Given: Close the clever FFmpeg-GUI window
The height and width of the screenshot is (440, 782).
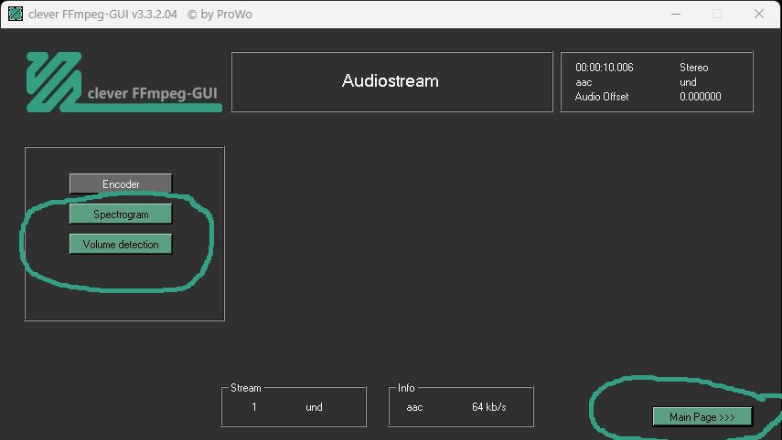Looking at the screenshot, I should tap(759, 14).
